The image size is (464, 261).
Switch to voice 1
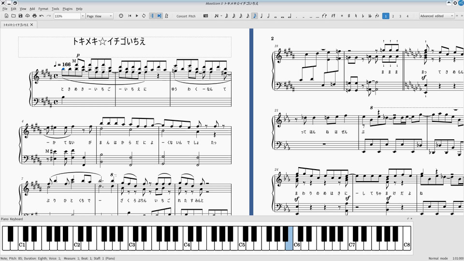pyautogui.click(x=386, y=16)
